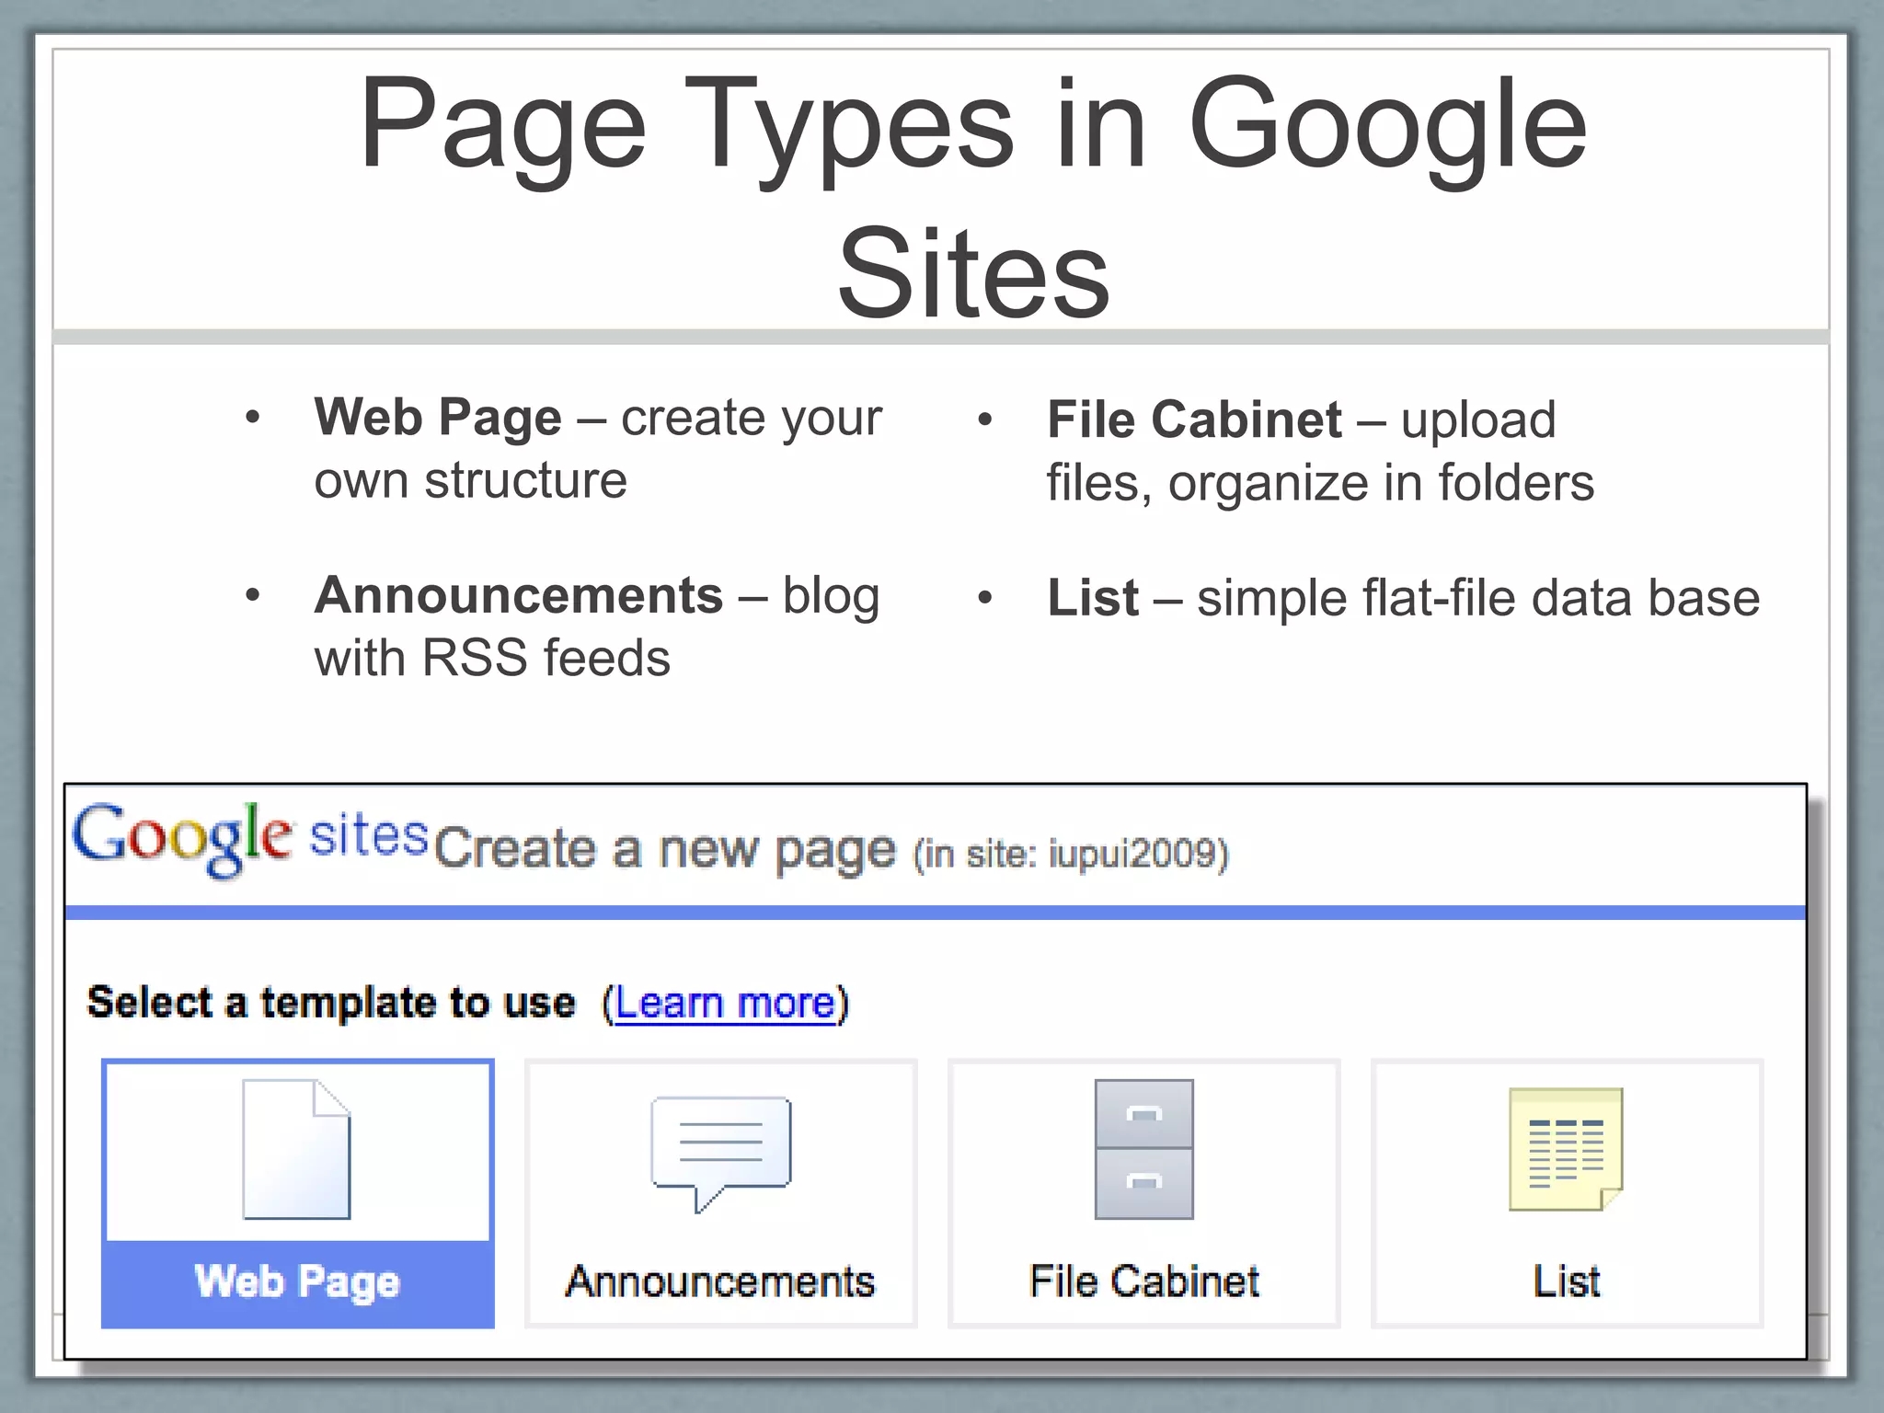Click the Google logo
Viewport: 1884px width, 1413px height.
point(182,836)
